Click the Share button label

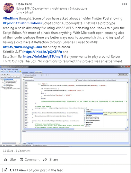pyautogui.click(x=54, y=160)
